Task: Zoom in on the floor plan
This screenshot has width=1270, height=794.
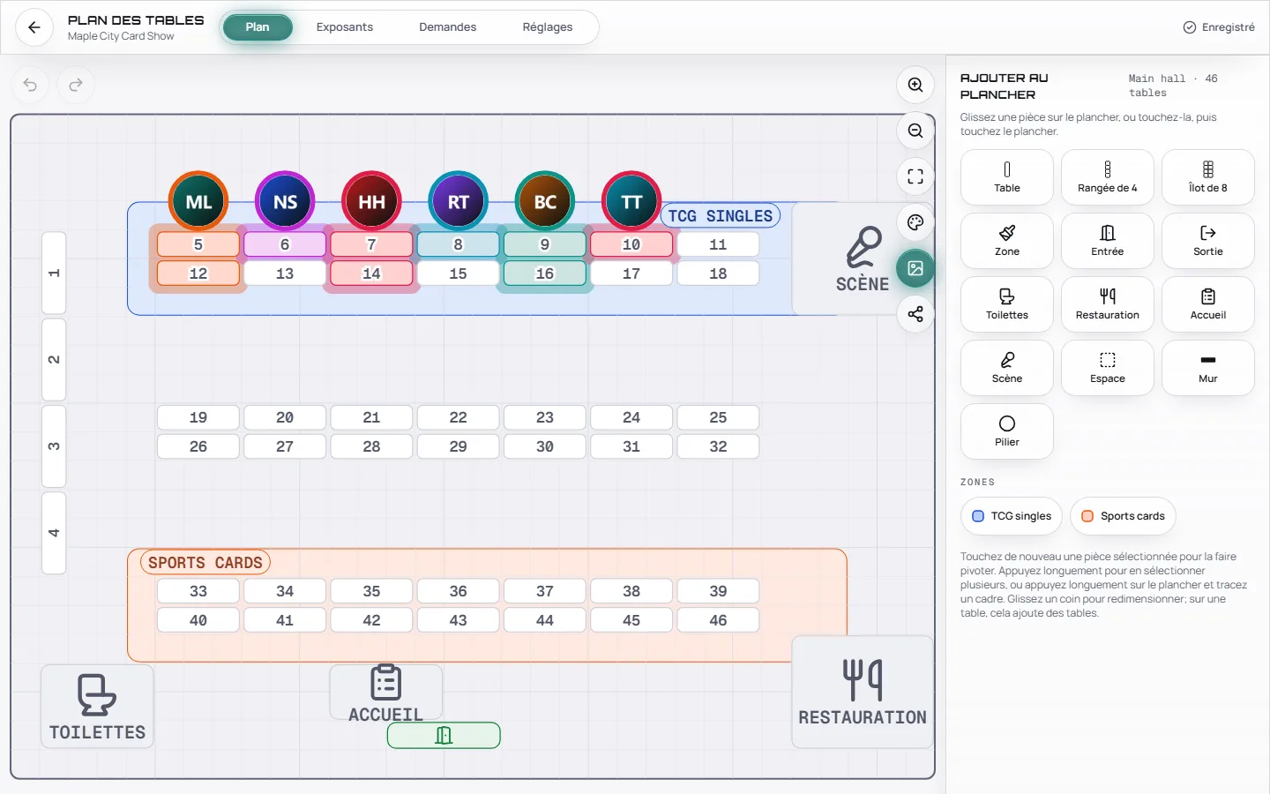Action: pos(915,85)
